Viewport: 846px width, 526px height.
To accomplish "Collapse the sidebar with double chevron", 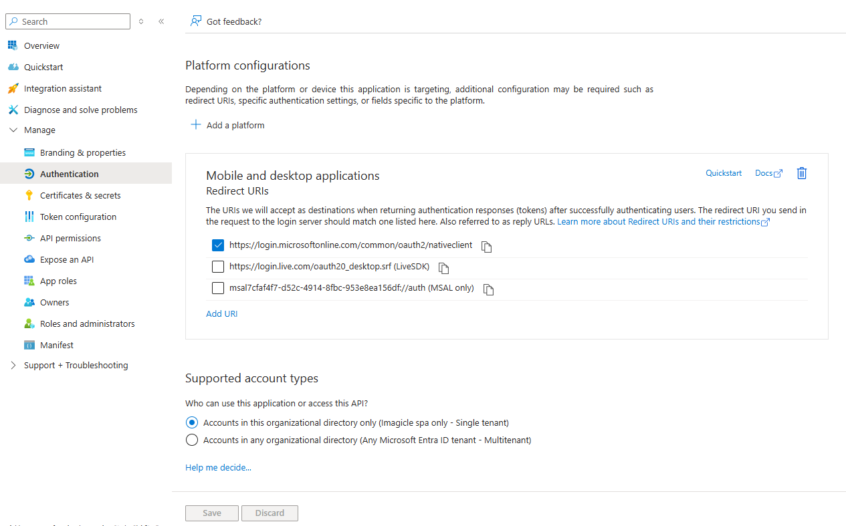I will tap(161, 21).
